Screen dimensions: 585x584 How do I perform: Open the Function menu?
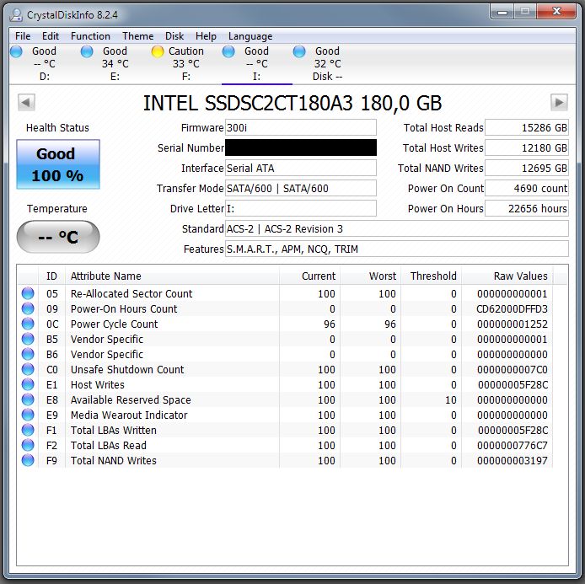pos(90,35)
